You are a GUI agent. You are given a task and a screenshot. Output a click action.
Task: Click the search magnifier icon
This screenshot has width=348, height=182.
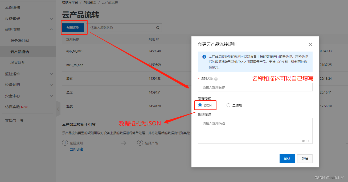(x=158, y=28)
